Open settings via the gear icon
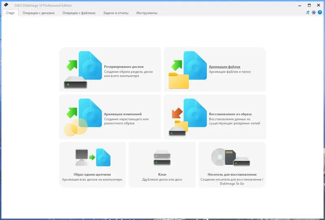The width and height of the screenshot is (325, 220). pyautogui.click(x=314, y=13)
